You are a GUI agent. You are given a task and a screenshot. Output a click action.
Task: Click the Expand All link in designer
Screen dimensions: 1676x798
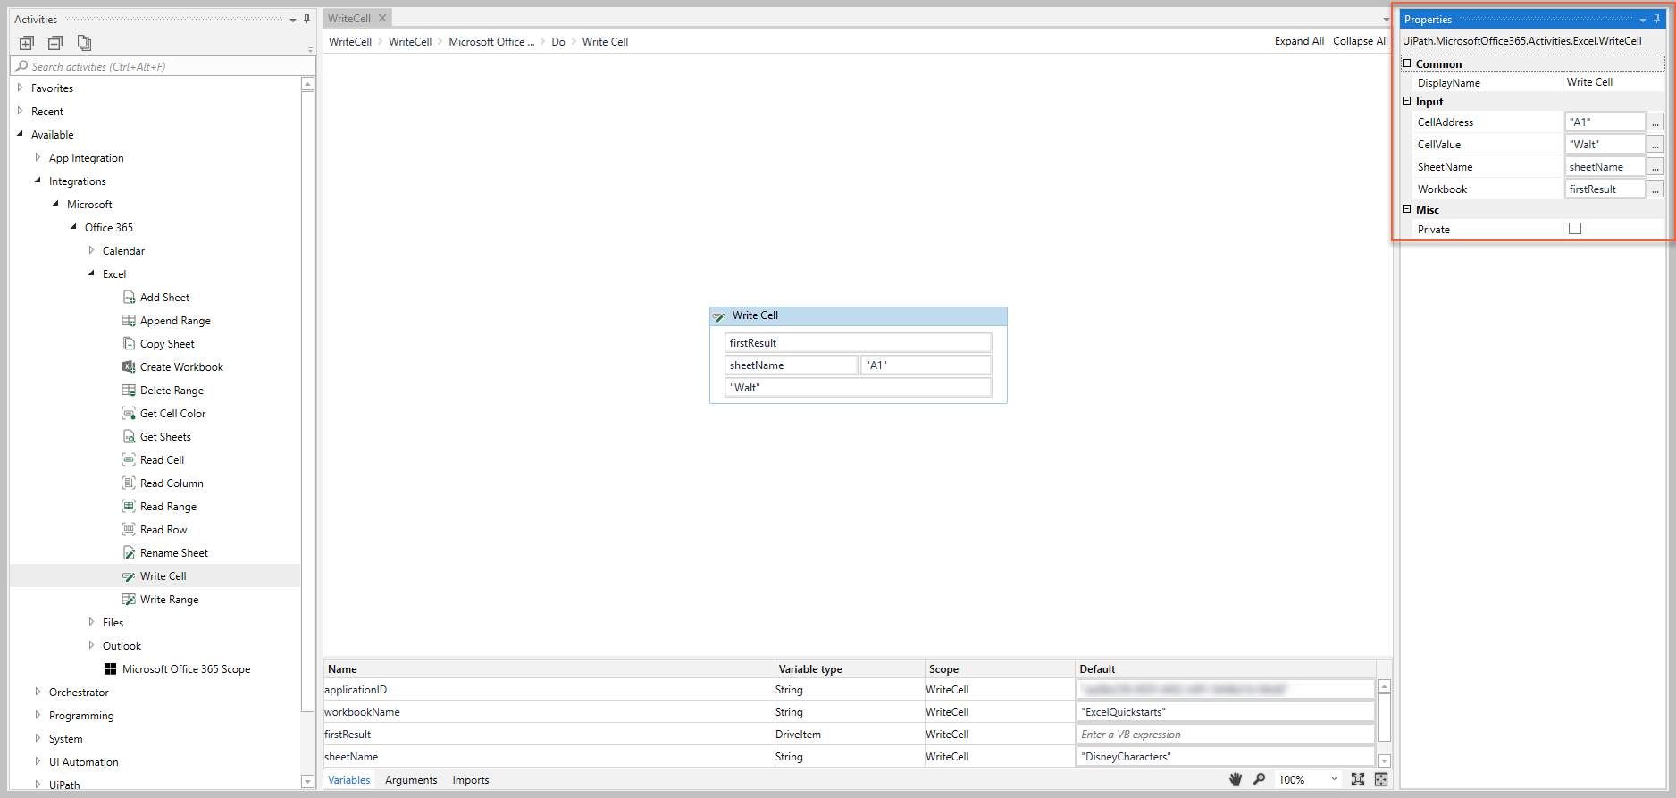pos(1299,41)
